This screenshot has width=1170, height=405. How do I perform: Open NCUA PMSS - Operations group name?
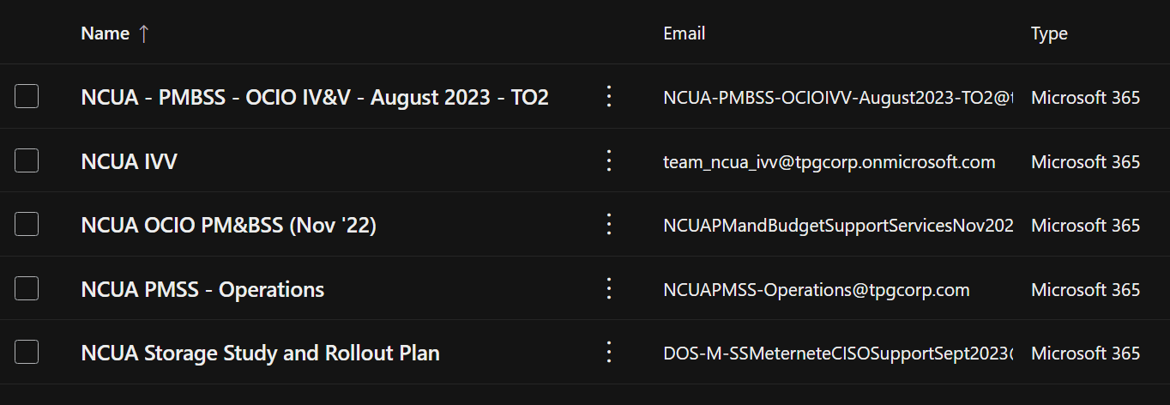click(x=202, y=289)
